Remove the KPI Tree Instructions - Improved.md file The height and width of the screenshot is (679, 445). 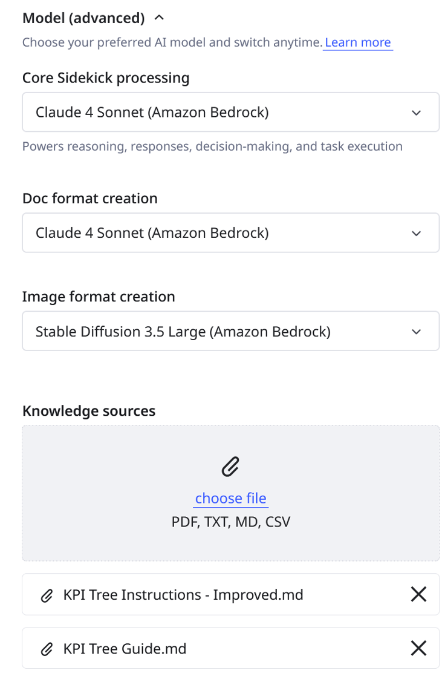click(418, 594)
